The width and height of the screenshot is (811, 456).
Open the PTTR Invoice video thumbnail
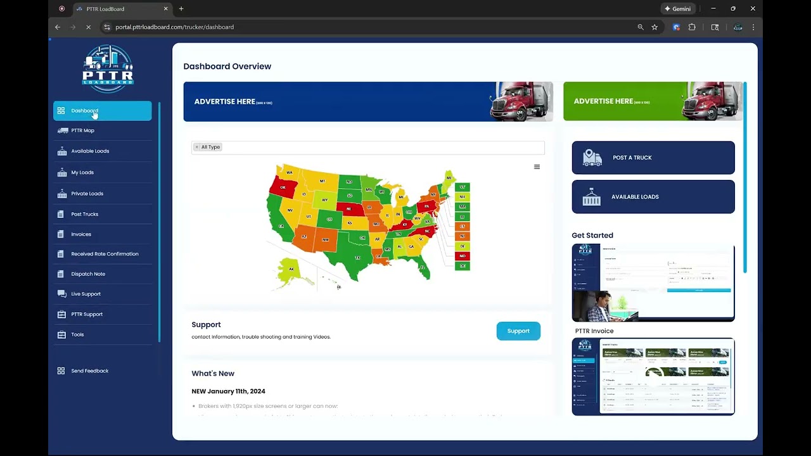point(653,282)
